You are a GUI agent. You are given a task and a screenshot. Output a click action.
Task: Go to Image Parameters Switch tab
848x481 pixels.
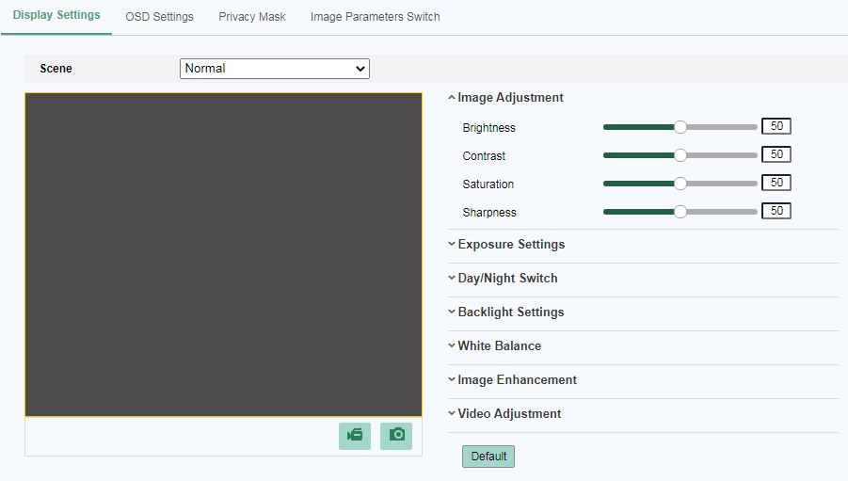[x=375, y=17]
